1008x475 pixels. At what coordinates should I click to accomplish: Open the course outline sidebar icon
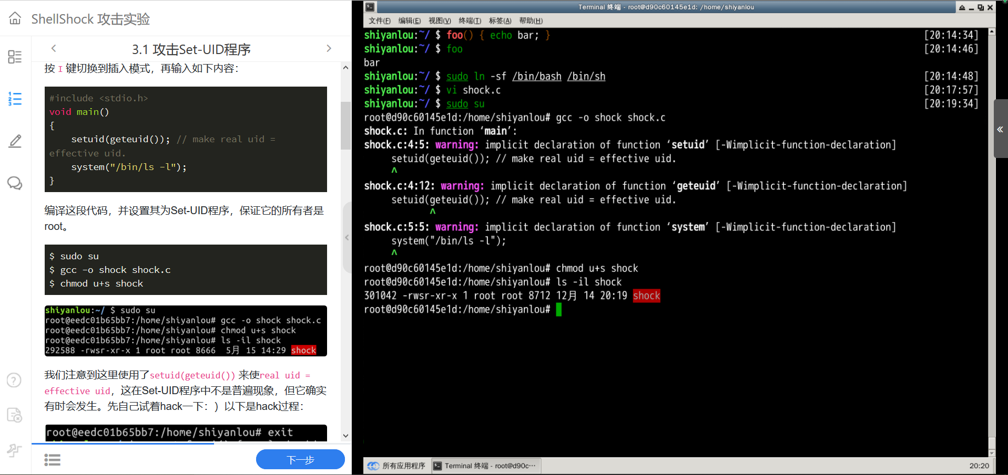pos(15,57)
